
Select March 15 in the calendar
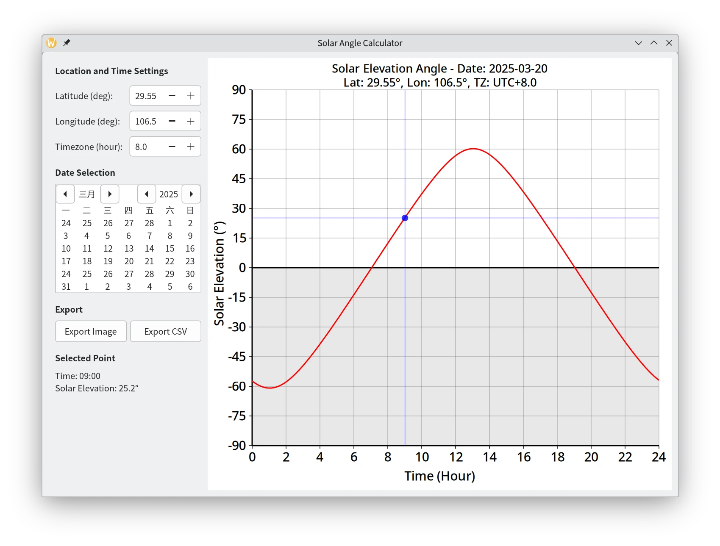click(x=170, y=249)
